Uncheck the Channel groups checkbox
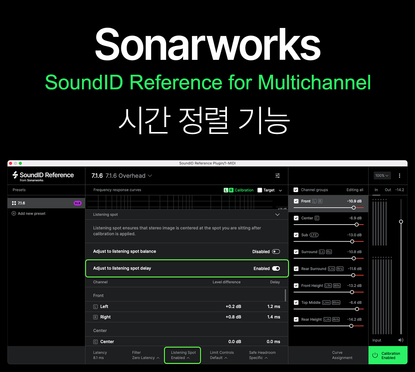415x372 pixels. tap(296, 190)
